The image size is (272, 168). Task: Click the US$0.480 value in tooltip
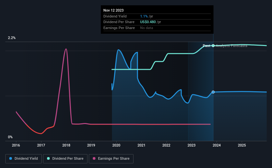[x=148, y=22]
